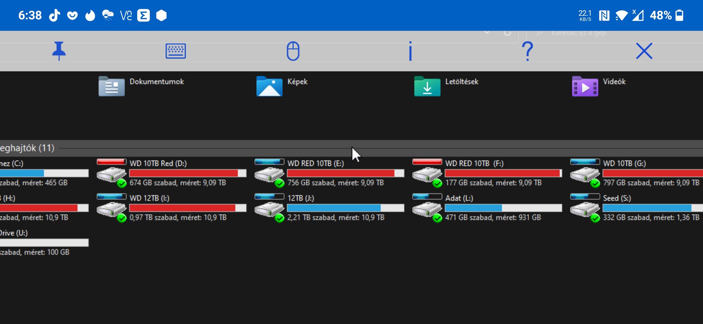Select WD 12TB (I:) drive icon
Screen dimensions: 703x324
tap(111, 208)
